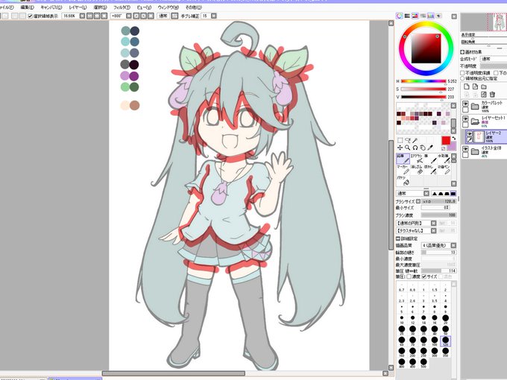This screenshot has width=507, height=380.
Task: Open the フィルタ(T) menu
Action: click(x=122, y=7)
